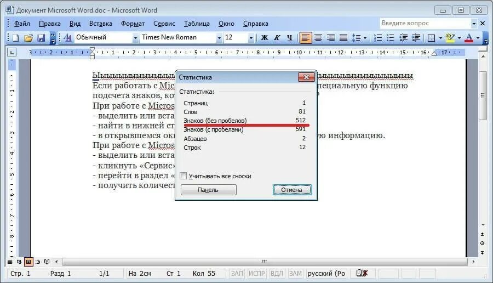The width and height of the screenshot is (493, 283).
Task: Apply red font color
Action: [x=469, y=38]
